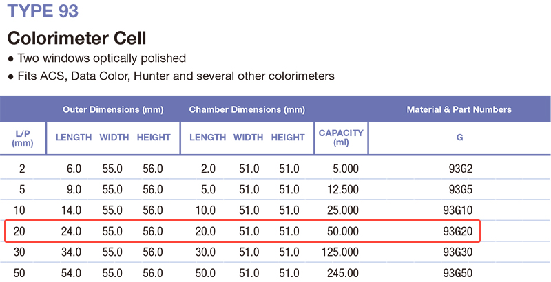Image resolution: width=551 pixels, height=282 pixels.
Task: Click the 50.000 capacity value
Action: coord(341,232)
